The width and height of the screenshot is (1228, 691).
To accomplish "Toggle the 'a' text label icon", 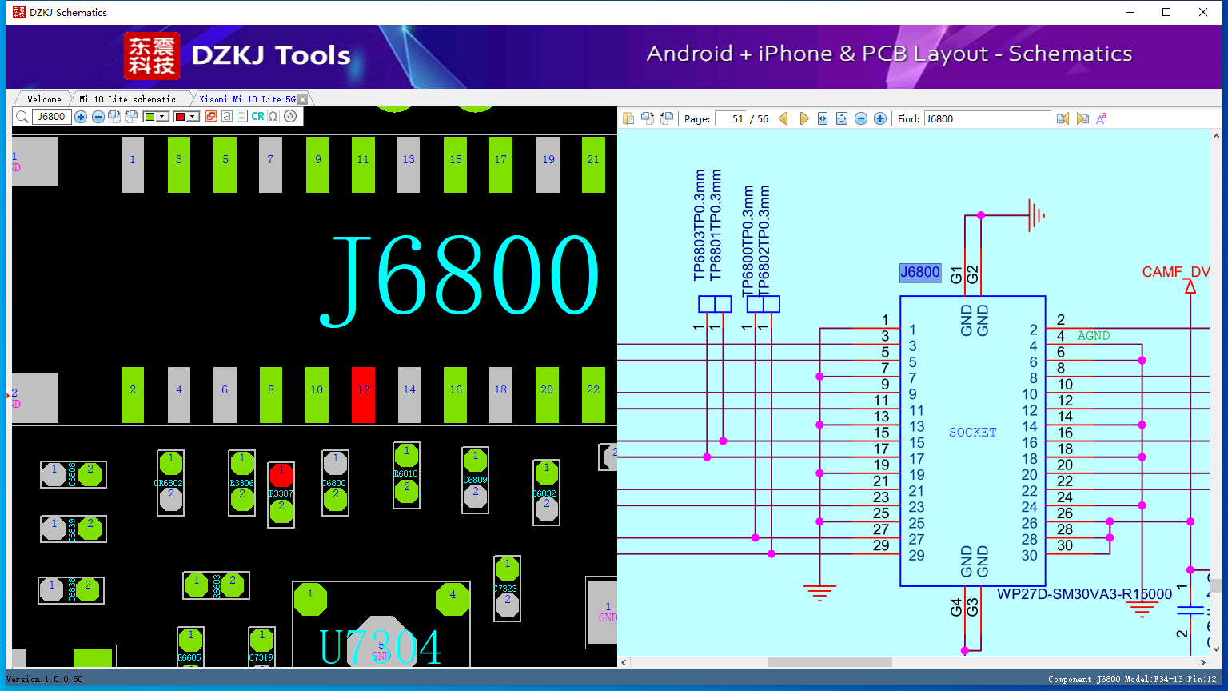I will [227, 117].
